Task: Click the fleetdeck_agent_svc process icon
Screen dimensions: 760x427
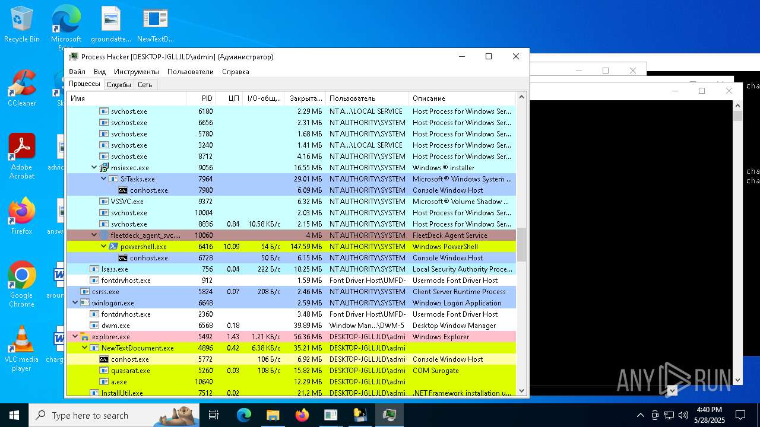Action: tap(104, 235)
